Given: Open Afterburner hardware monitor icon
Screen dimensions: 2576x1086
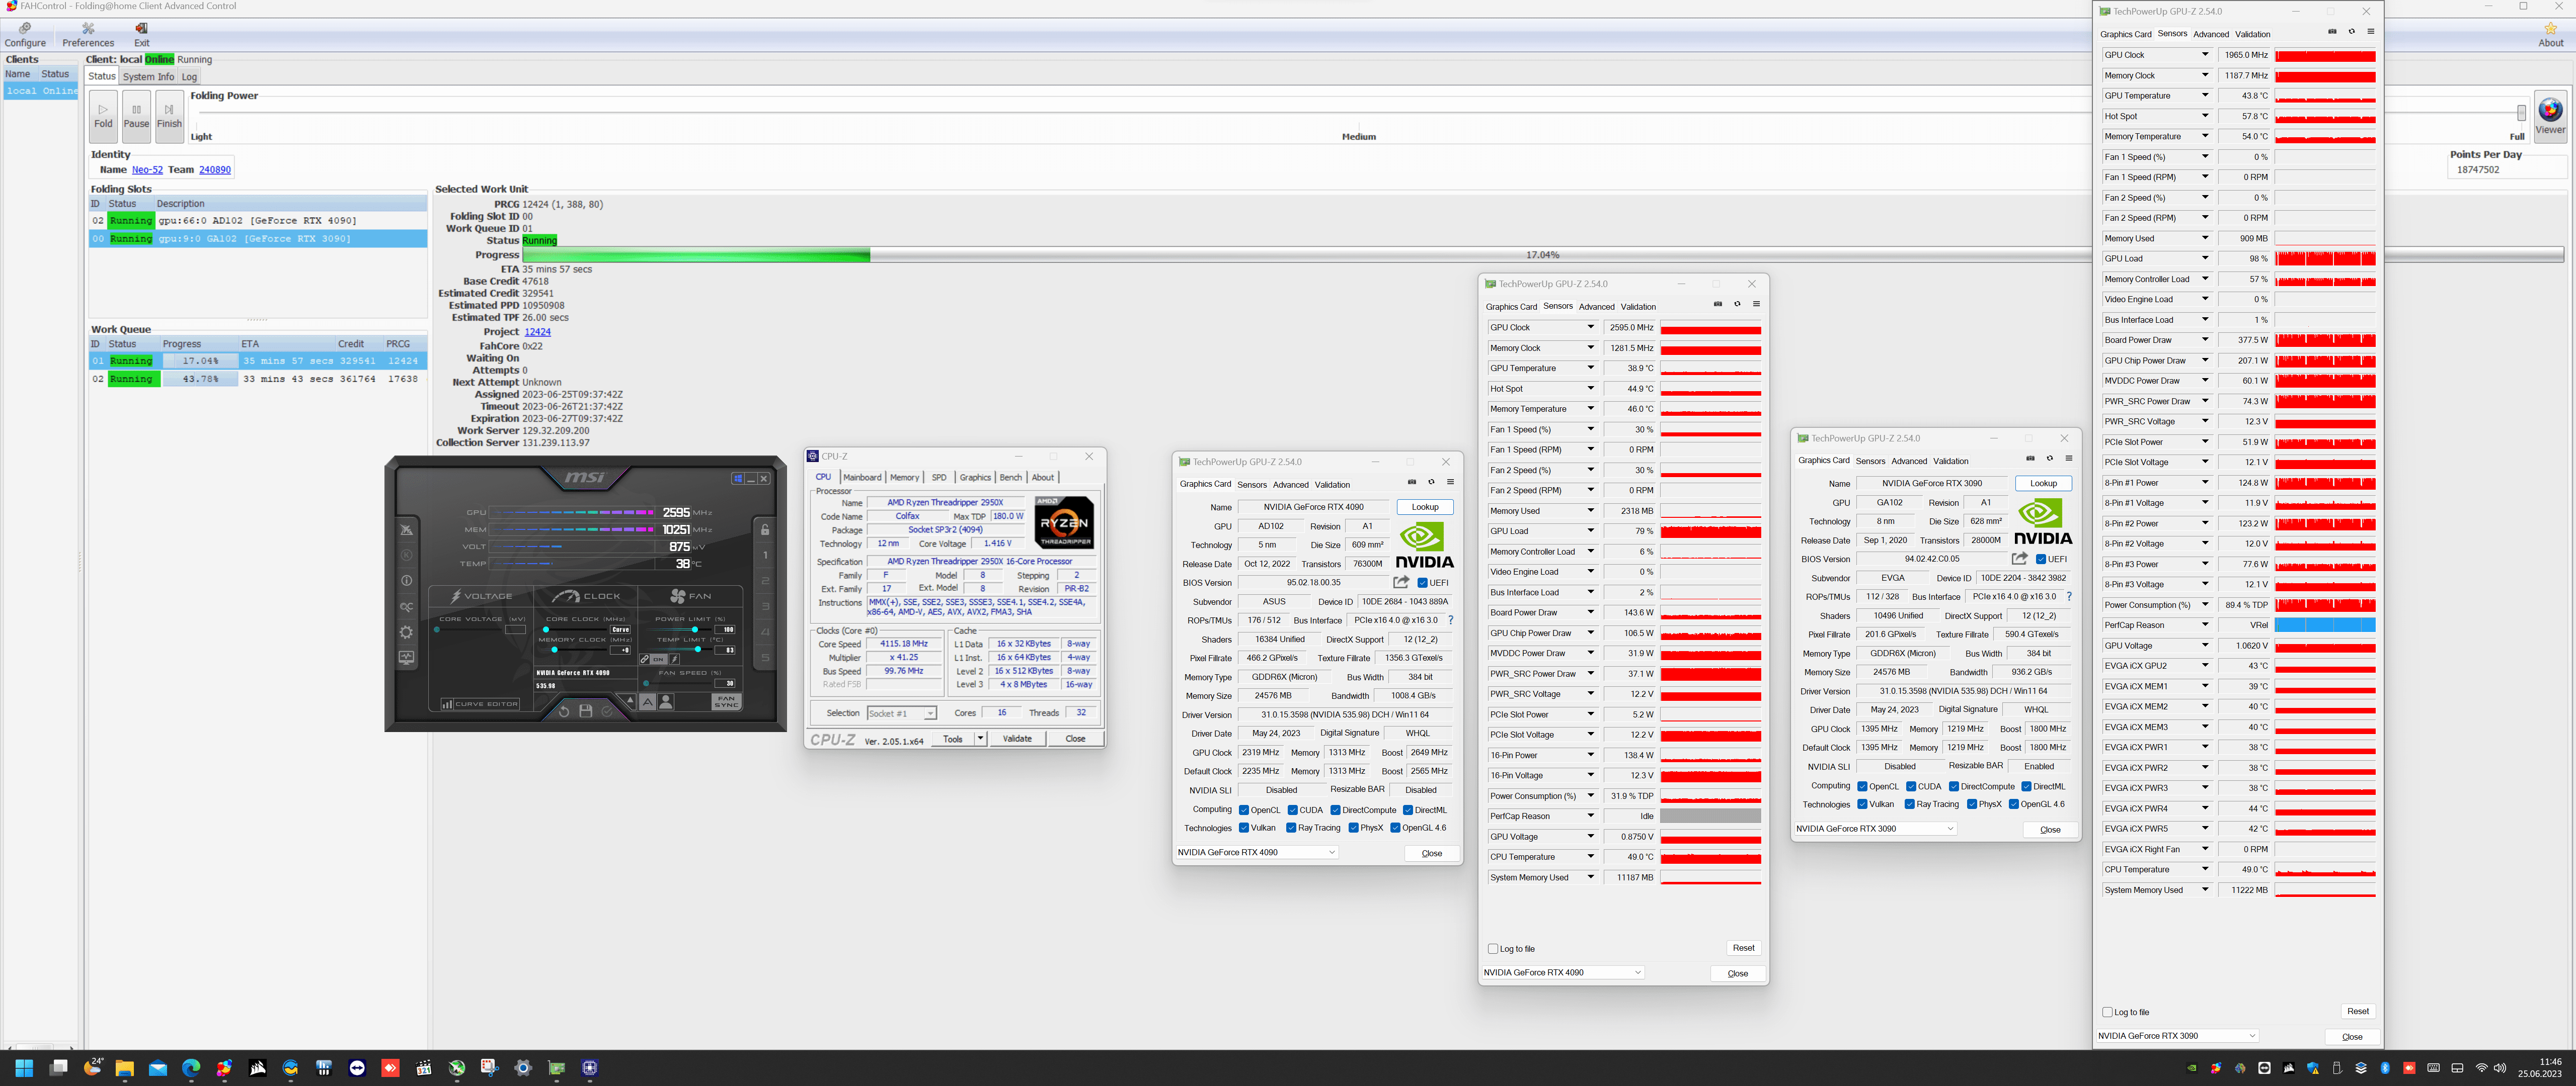Looking at the screenshot, I should click(406, 658).
